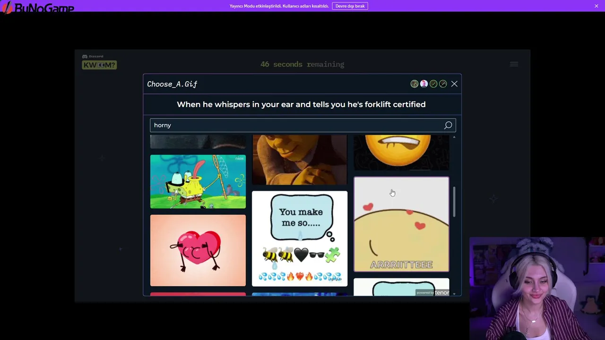Screen dimensions: 605x340
Task: Click the KWOOM? game logo
Action: 99,65
